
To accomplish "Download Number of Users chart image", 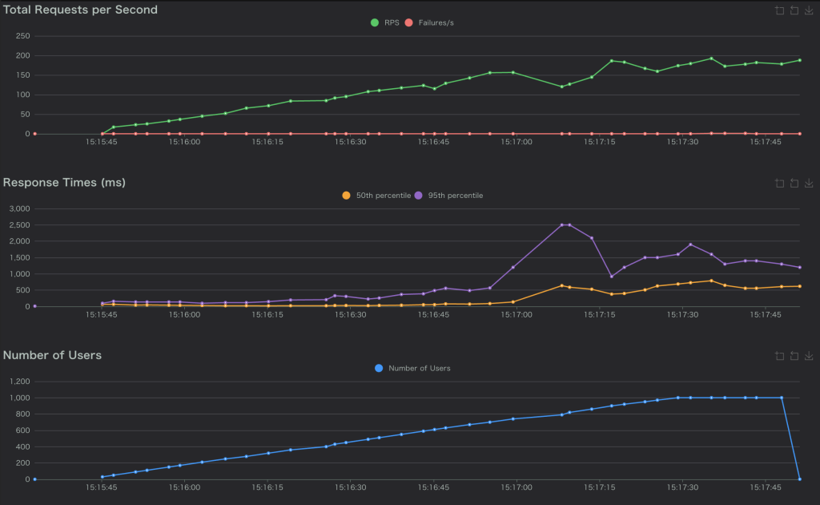I will (808, 356).
